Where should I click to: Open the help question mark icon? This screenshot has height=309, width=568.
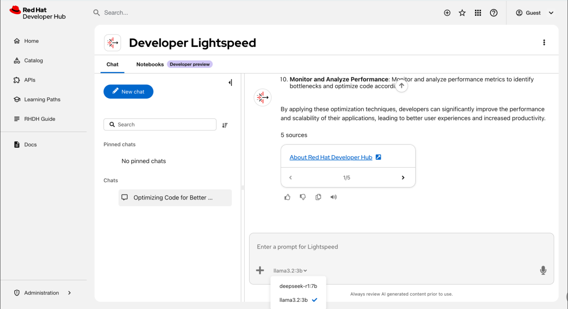pos(494,13)
